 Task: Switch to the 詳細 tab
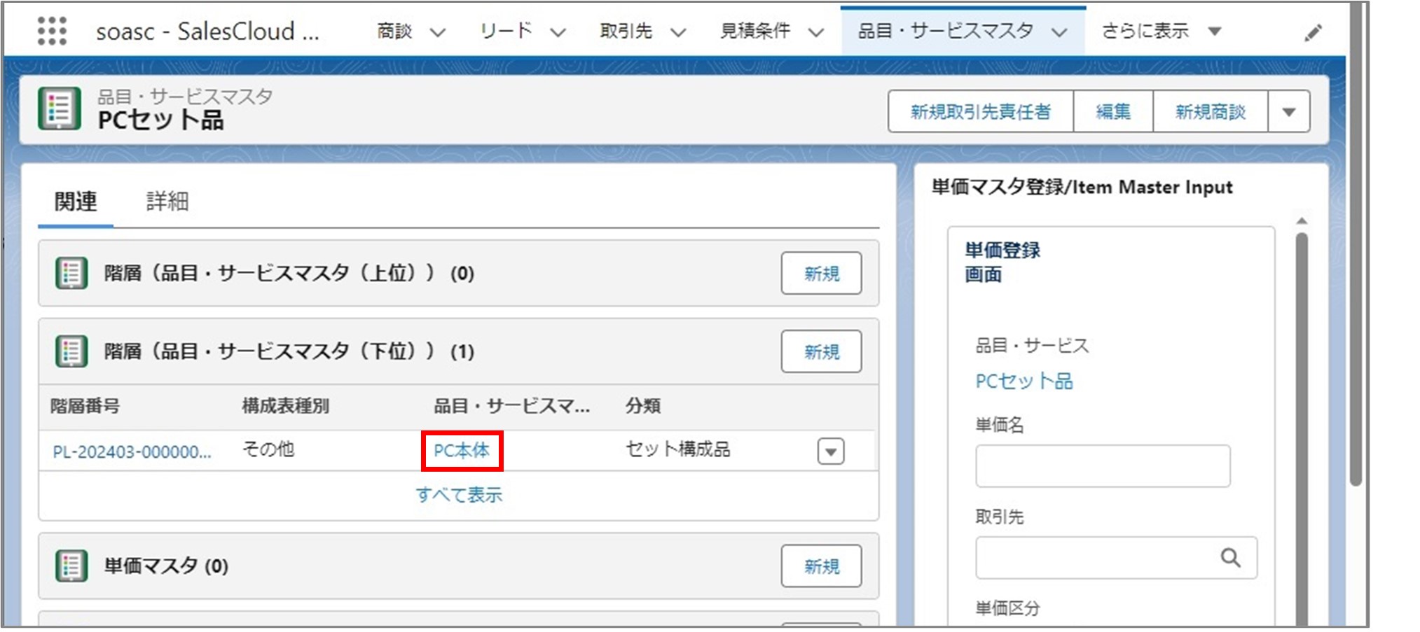(x=167, y=202)
